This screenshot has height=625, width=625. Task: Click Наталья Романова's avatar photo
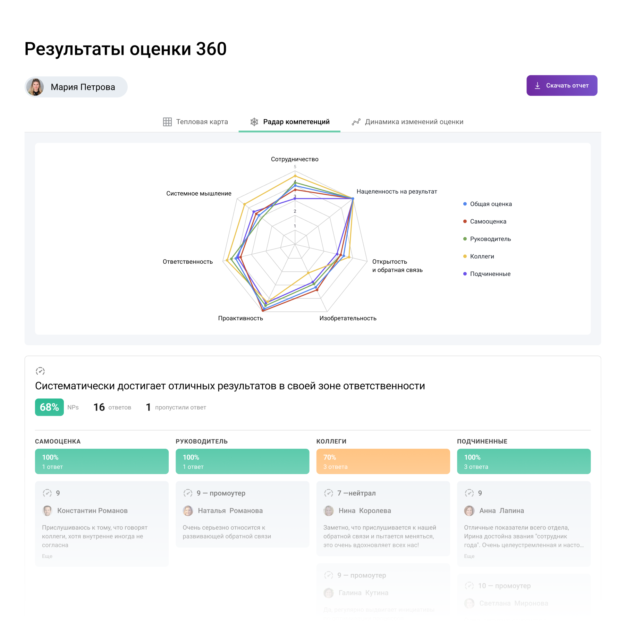tap(188, 510)
